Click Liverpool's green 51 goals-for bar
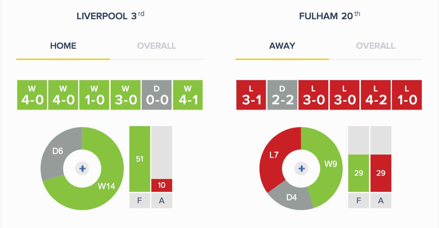Viewport: 439px width, 228px height. tap(140, 159)
